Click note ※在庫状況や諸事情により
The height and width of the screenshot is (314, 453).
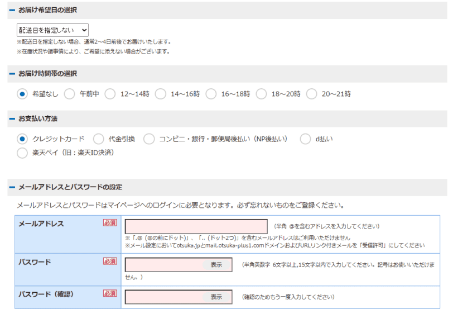pos(93,52)
